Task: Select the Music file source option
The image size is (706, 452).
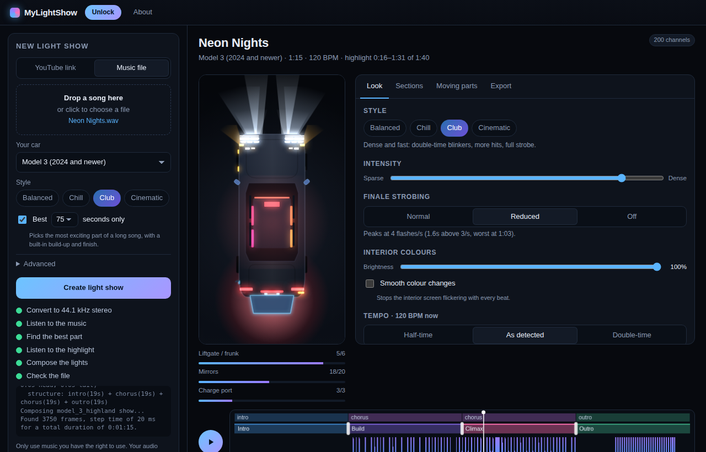Action: tap(131, 68)
